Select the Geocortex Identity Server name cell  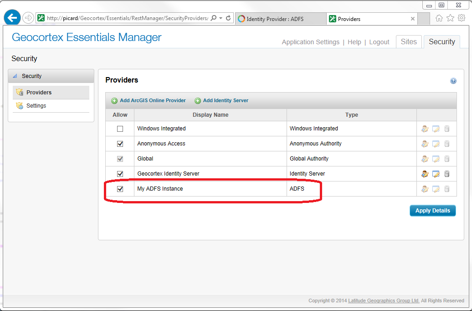[x=210, y=174]
